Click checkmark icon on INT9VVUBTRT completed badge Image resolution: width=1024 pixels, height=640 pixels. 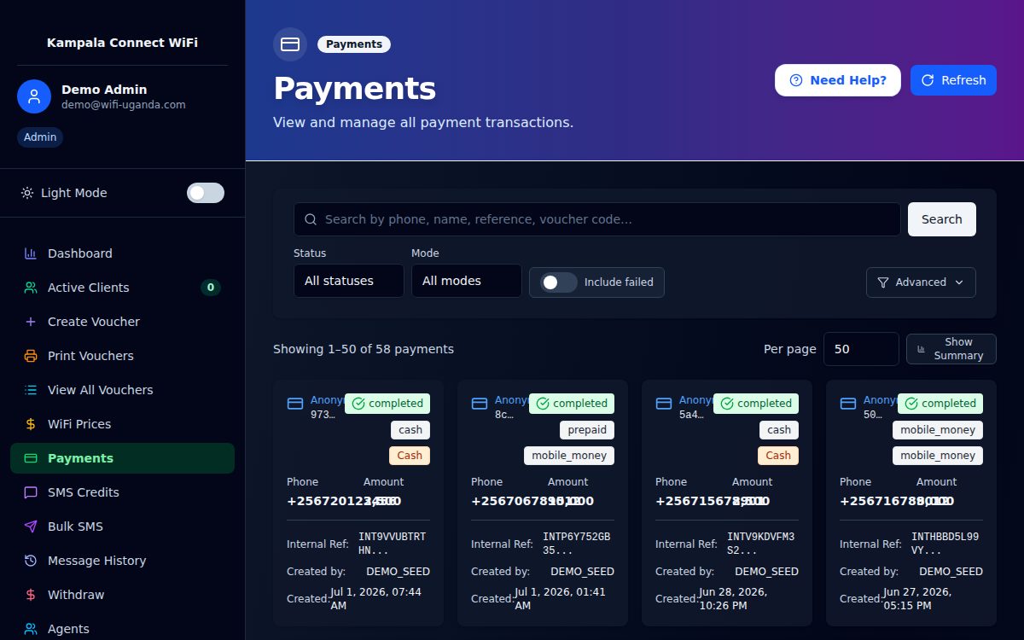click(x=358, y=404)
